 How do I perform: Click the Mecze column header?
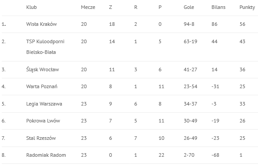pos(88,7)
